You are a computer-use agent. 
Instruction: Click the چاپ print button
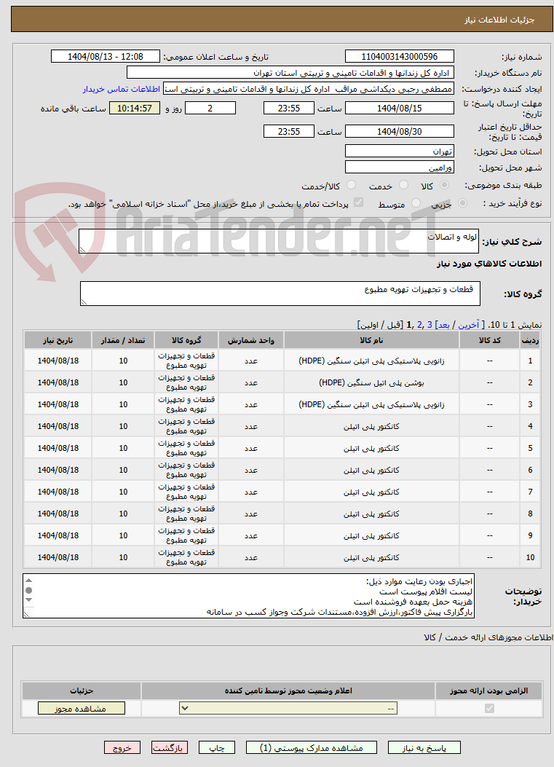[x=217, y=747]
